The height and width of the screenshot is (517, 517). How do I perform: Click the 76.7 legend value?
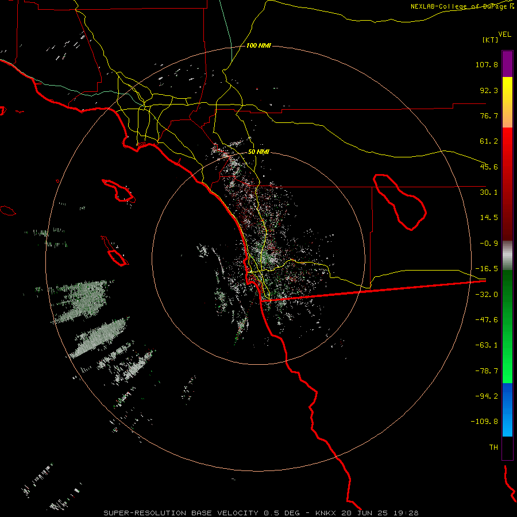(x=489, y=115)
